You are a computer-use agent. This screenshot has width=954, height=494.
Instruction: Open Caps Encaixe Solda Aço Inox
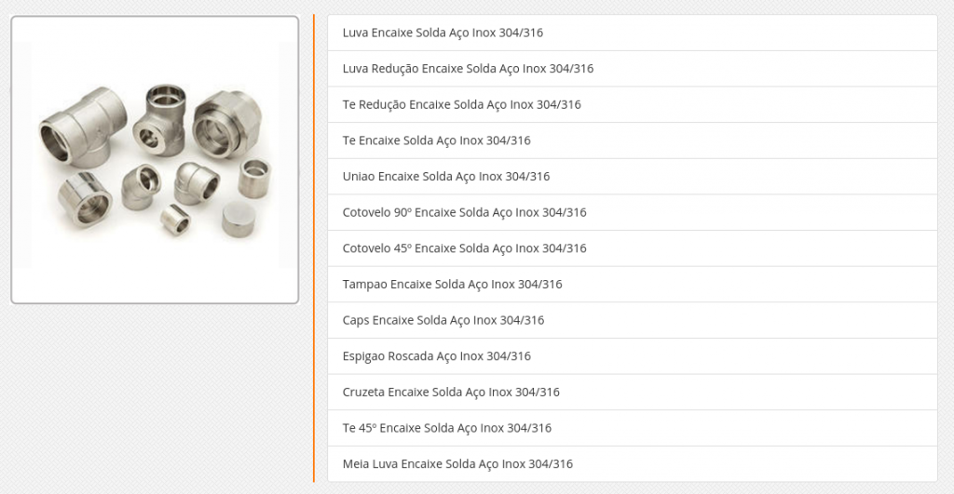coord(443,320)
